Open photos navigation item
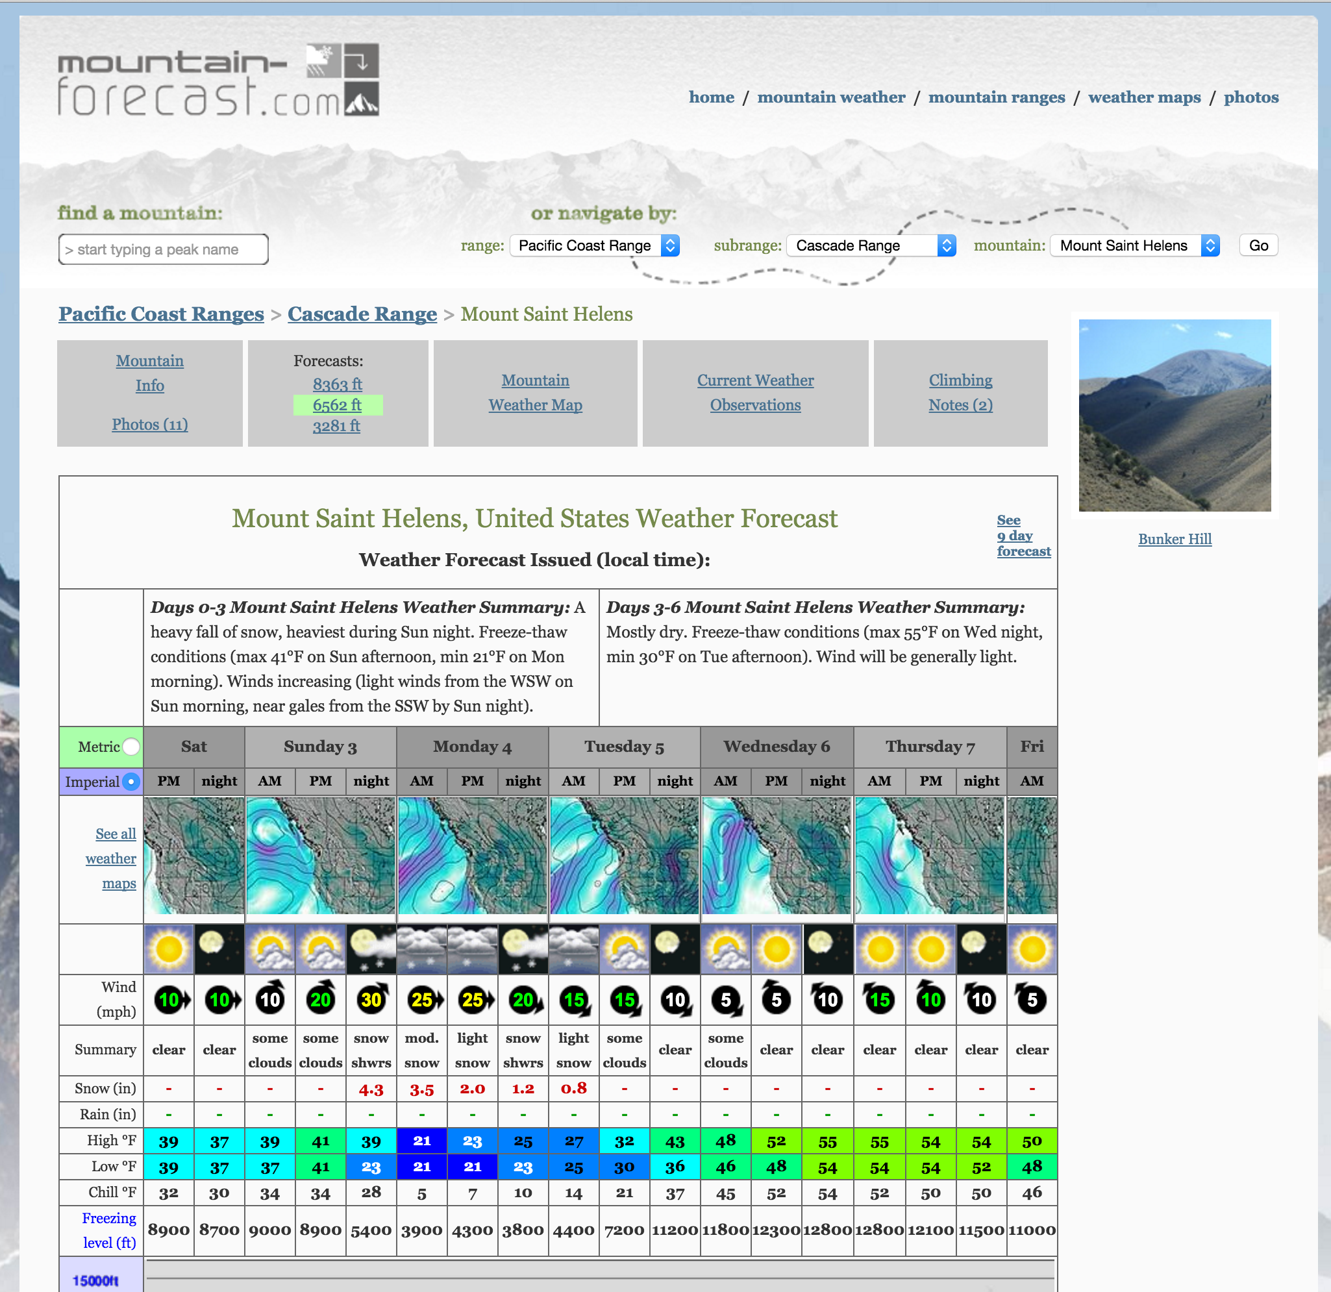 coord(1251,97)
